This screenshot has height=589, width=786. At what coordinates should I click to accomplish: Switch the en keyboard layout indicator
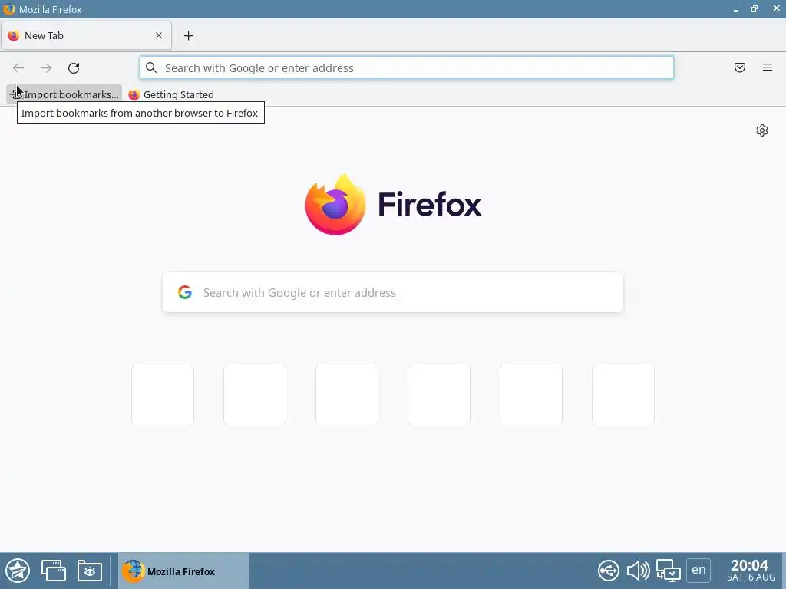click(x=698, y=570)
